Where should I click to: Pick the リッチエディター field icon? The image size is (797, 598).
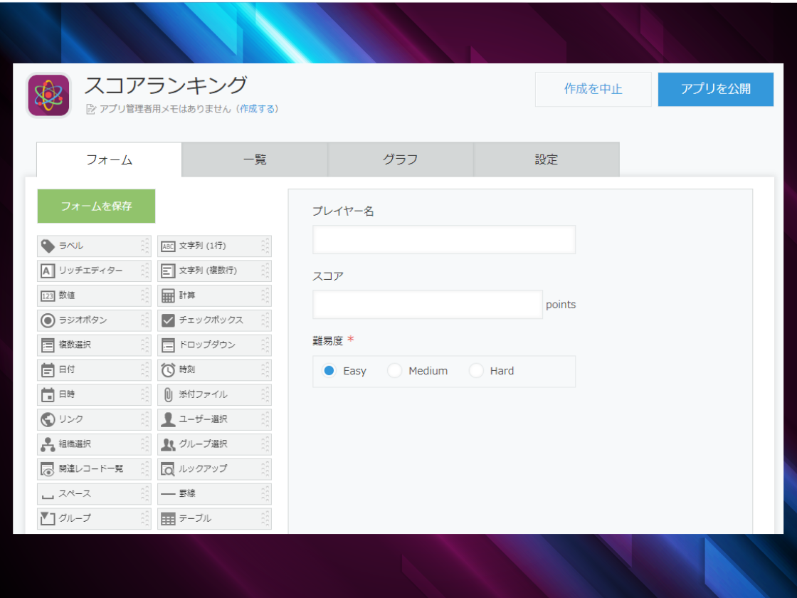pyautogui.click(x=48, y=271)
